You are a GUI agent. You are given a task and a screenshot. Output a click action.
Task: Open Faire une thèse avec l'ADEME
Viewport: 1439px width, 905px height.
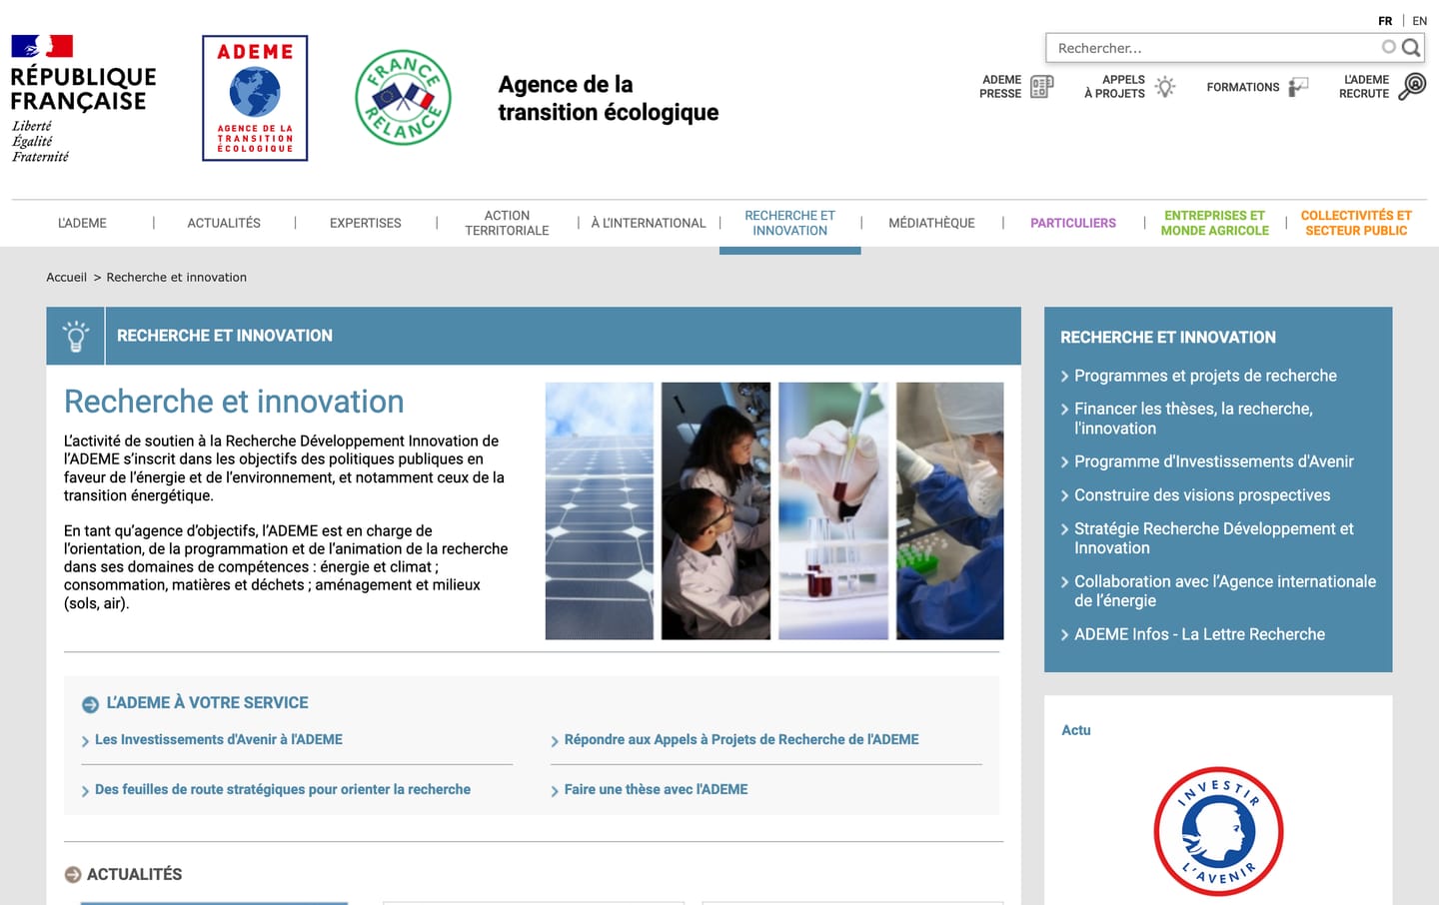(x=656, y=790)
